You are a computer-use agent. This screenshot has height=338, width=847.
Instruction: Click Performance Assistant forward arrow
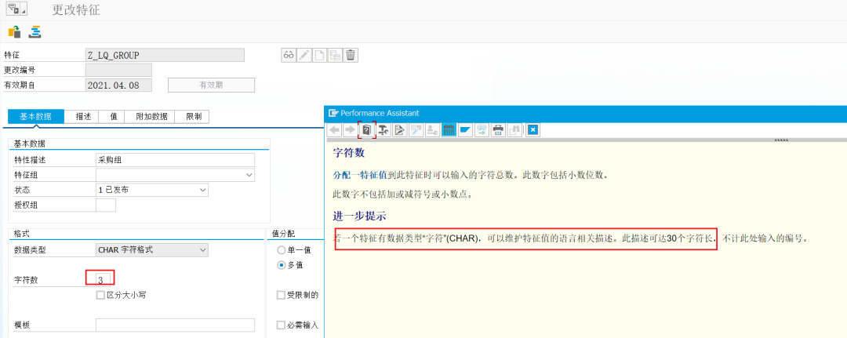pos(350,129)
